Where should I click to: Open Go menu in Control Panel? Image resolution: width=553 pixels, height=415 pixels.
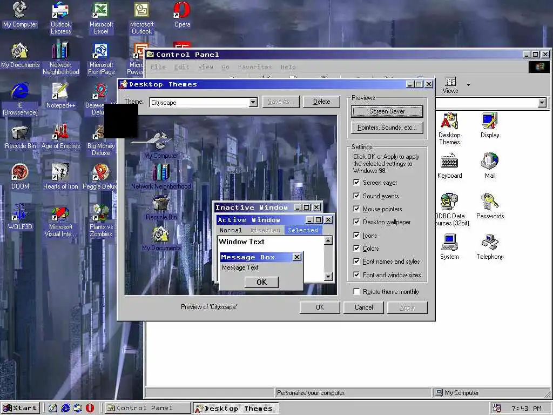[x=226, y=66]
